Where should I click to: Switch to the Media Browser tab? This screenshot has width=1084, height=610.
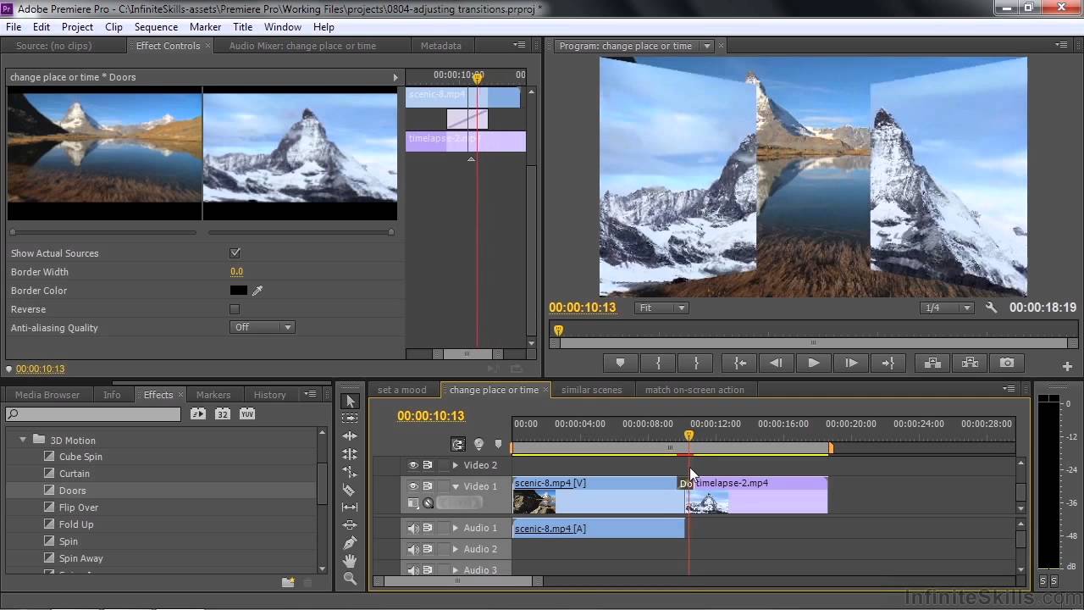point(47,395)
